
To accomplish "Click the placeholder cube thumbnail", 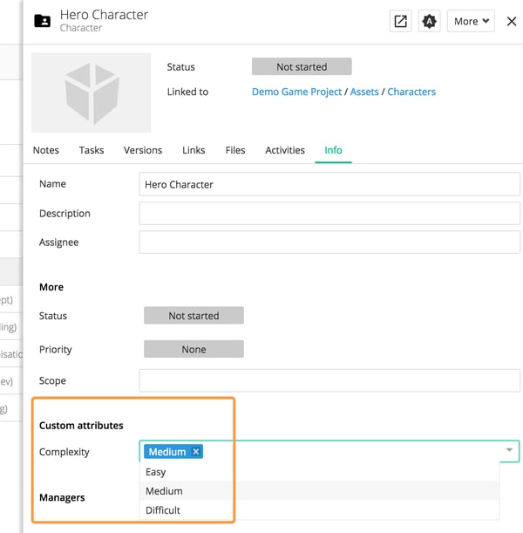I will [x=91, y=92].
